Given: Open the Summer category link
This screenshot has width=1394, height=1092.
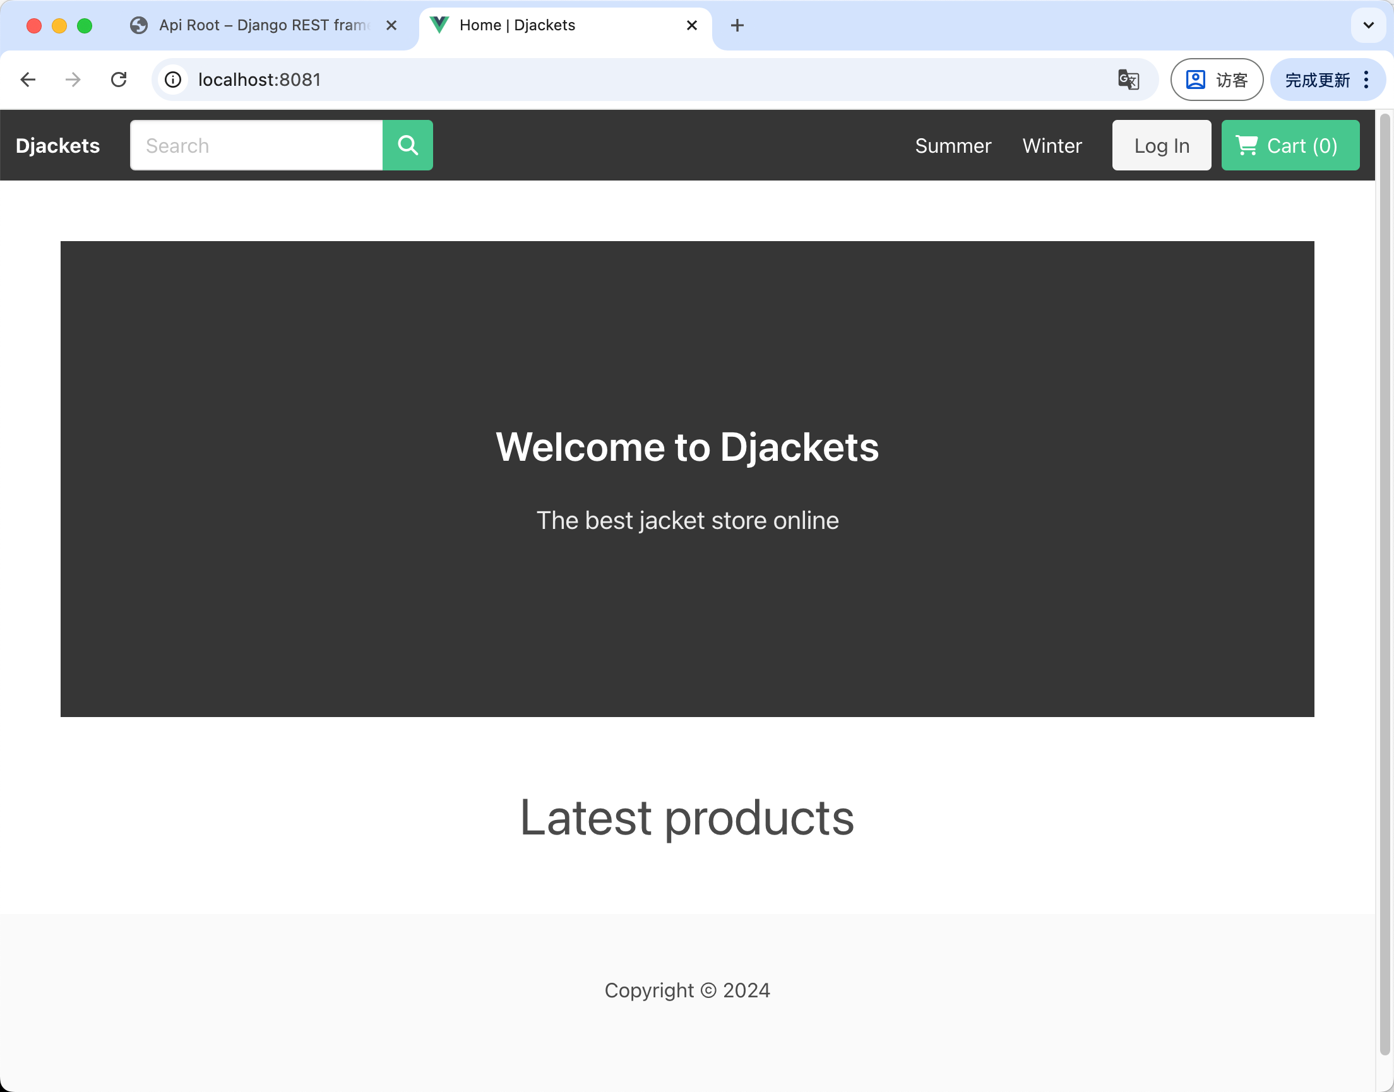Looking at the screenshot, I should [x=953, y=146].
